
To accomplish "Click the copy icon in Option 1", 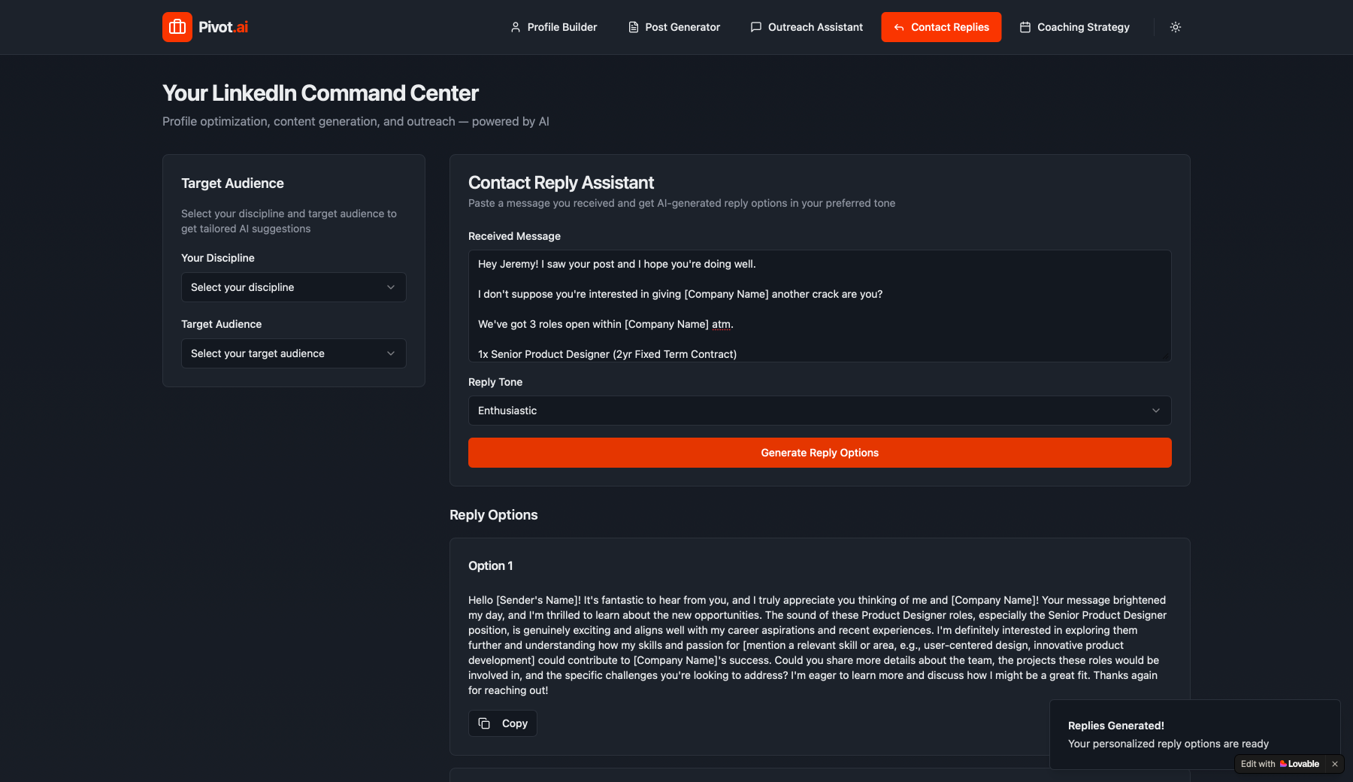I will [485, 723].
